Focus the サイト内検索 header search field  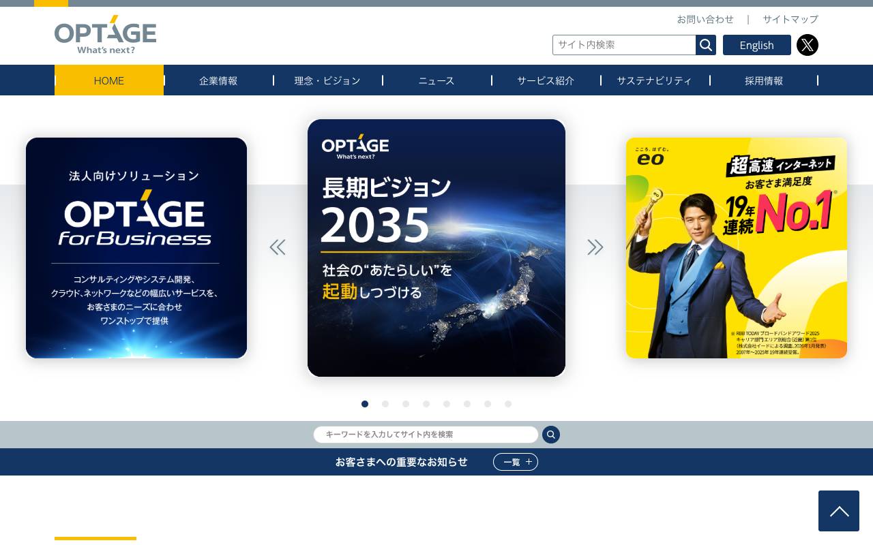(624, 45)
